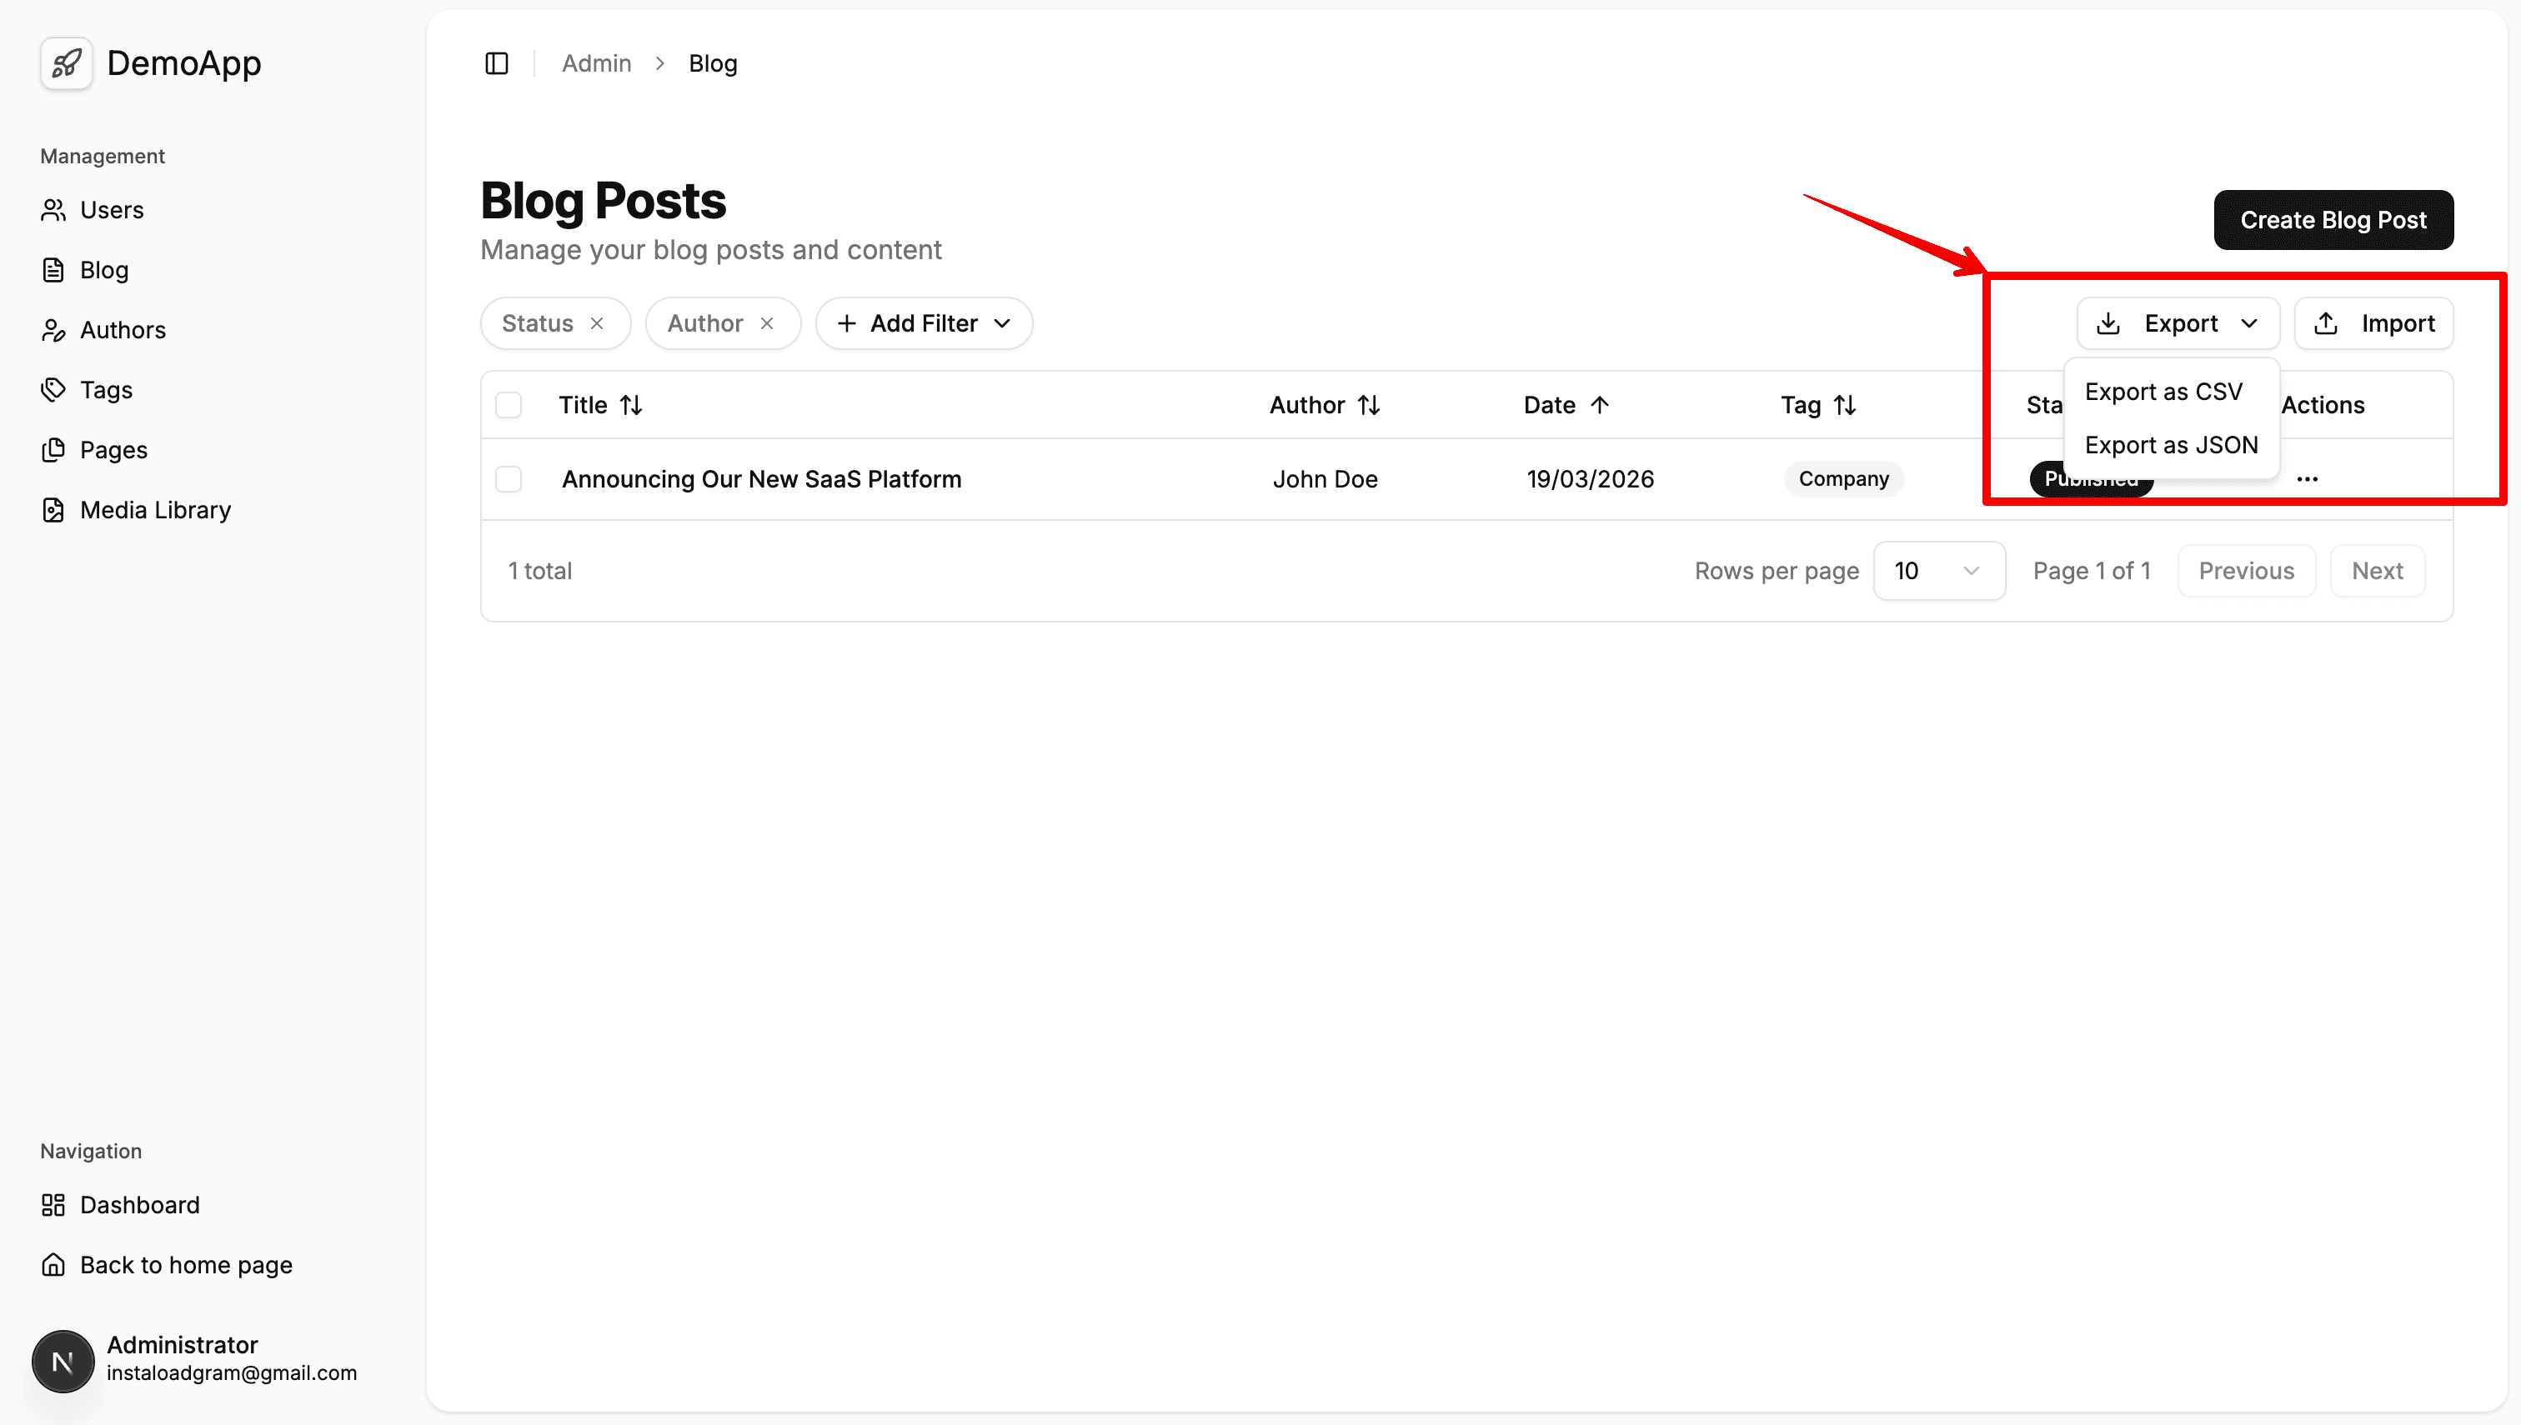The width and height of the screenshot is (2521, 1425).
Task: Expand the Add Filter dropdown
Action: (x=923, y=324)
